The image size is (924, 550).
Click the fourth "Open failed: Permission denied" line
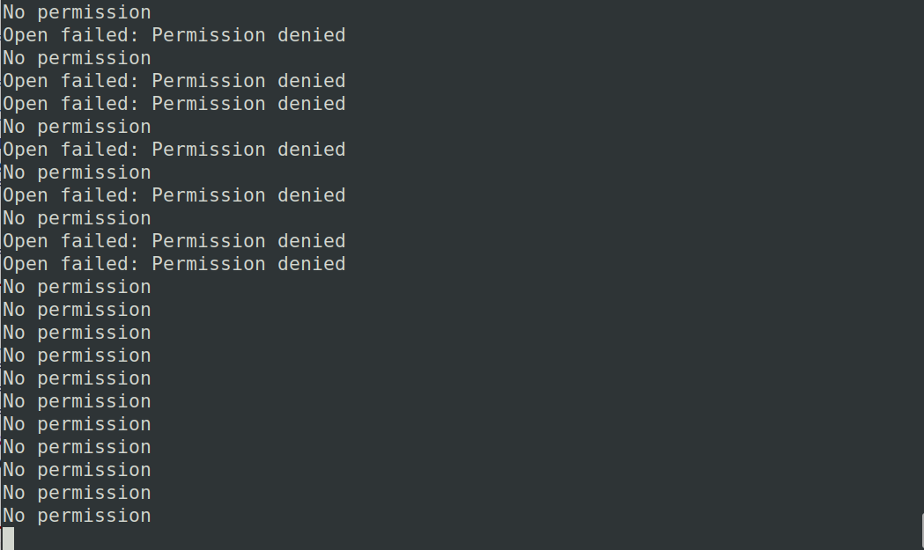[174, 150]
